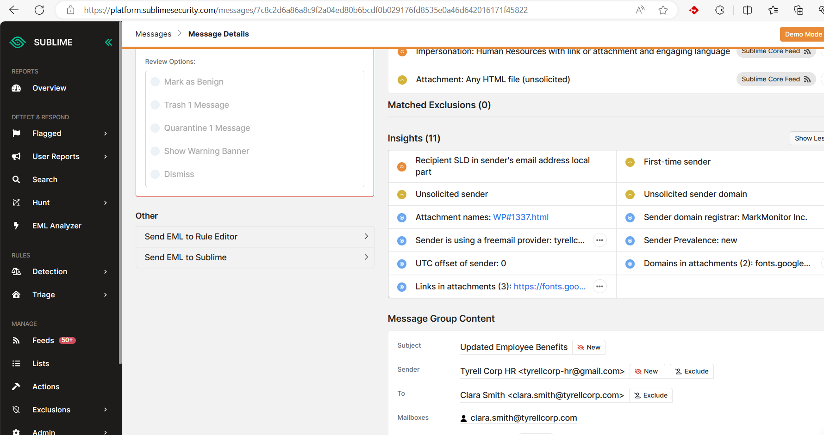Click the Actions hammer icon

tap(16, 386)
